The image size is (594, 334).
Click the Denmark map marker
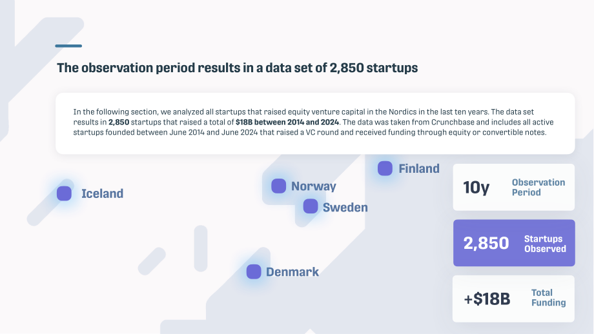point(254,271)
